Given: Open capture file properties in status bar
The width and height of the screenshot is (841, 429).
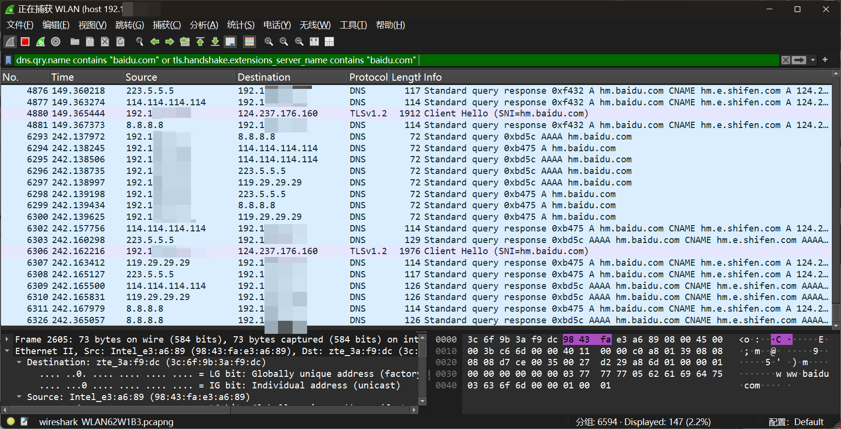Looking at the screenshot, I should coord(24,422).
